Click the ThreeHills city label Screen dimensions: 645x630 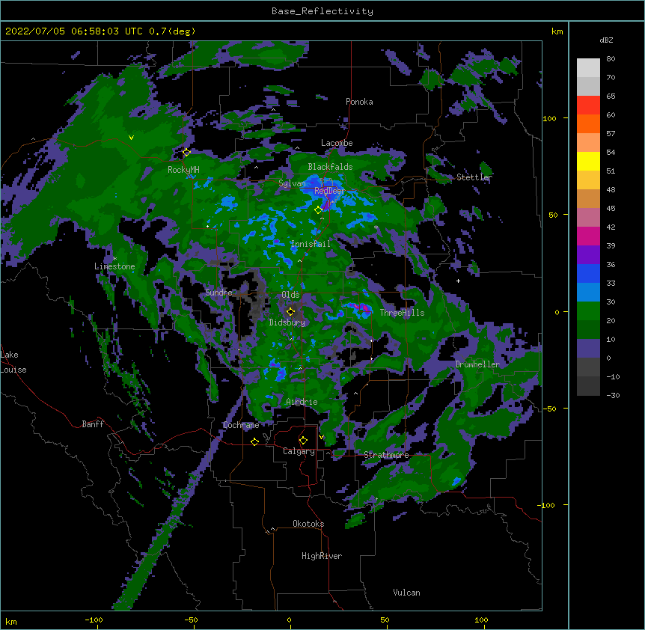point(402,313)
